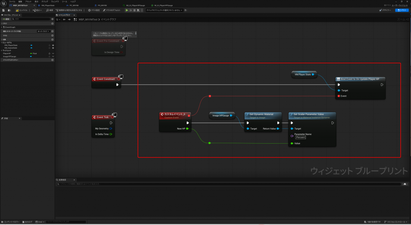Screen dimensions: 411x225
Task: Open the Override functions dropdown
Action: [x=43, y=31]
